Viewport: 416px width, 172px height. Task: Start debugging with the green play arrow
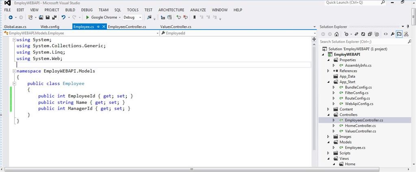pos(88,17)
